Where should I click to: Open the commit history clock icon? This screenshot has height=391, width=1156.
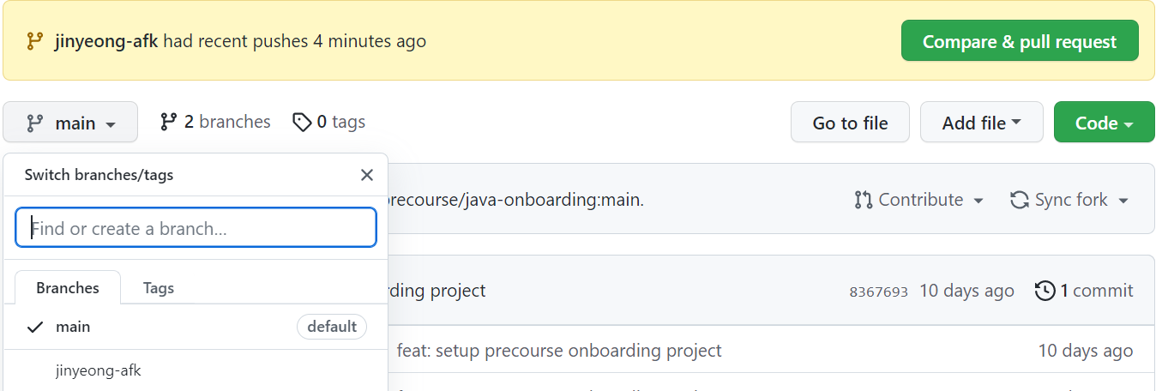1045,291
